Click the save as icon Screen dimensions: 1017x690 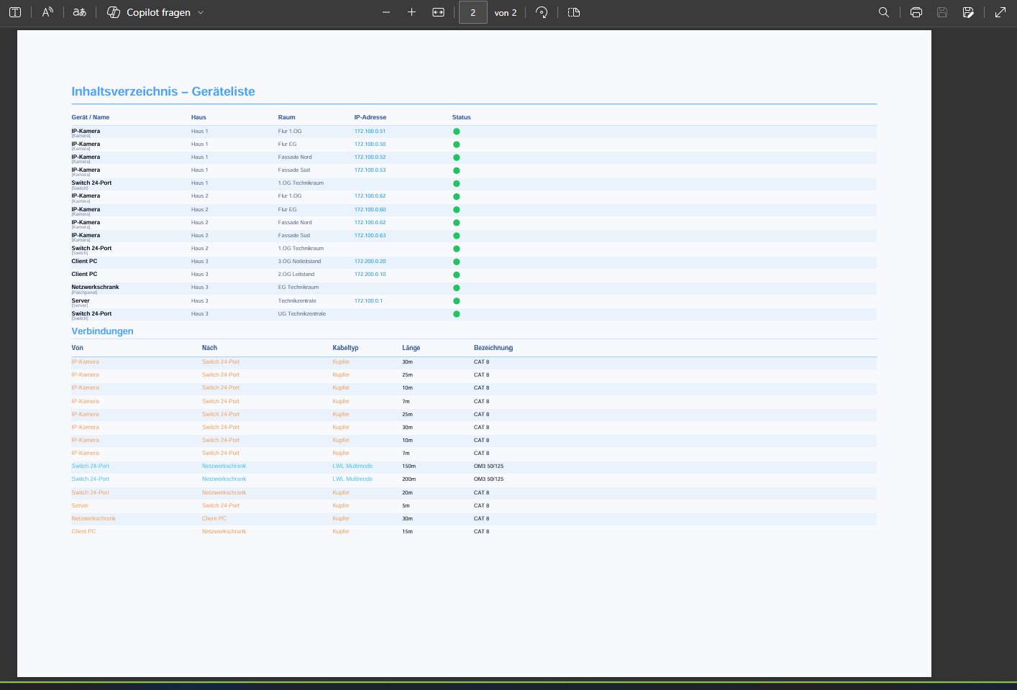(968, 12)
